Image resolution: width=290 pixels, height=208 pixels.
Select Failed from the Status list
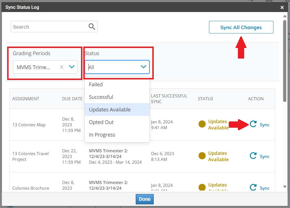tap(96, 85)
